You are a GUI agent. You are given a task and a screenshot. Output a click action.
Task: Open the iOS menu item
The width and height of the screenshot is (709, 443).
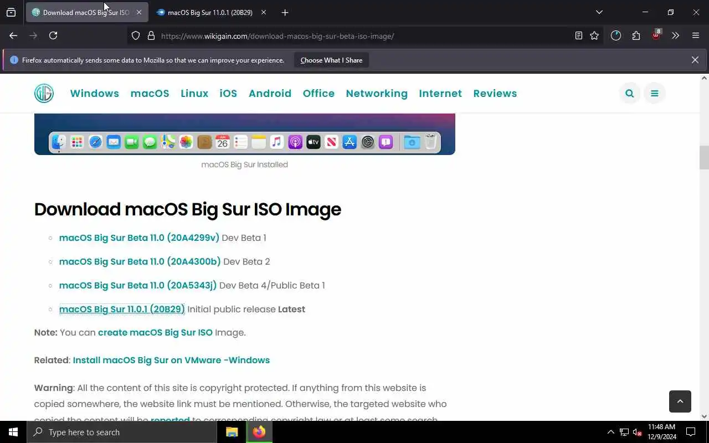coord(228,94)
